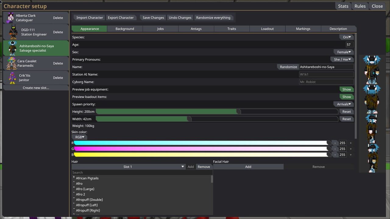Image resolution: width=390 pixels, height=219 pixels.
Task: Open the Species dropdown set to Oni
Action: click(347, 37)
